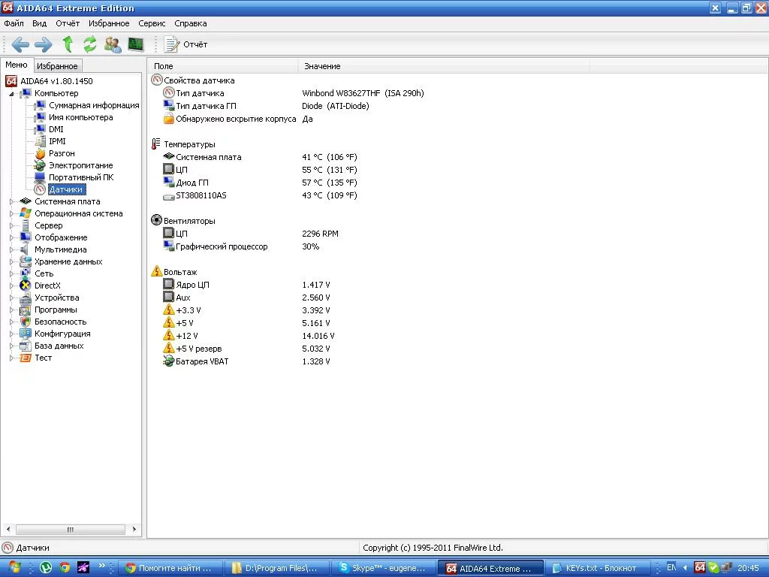Expand the DirectX tree node
Image resolution: width=769 pixels, height=577 pixels.
(11, 285)
